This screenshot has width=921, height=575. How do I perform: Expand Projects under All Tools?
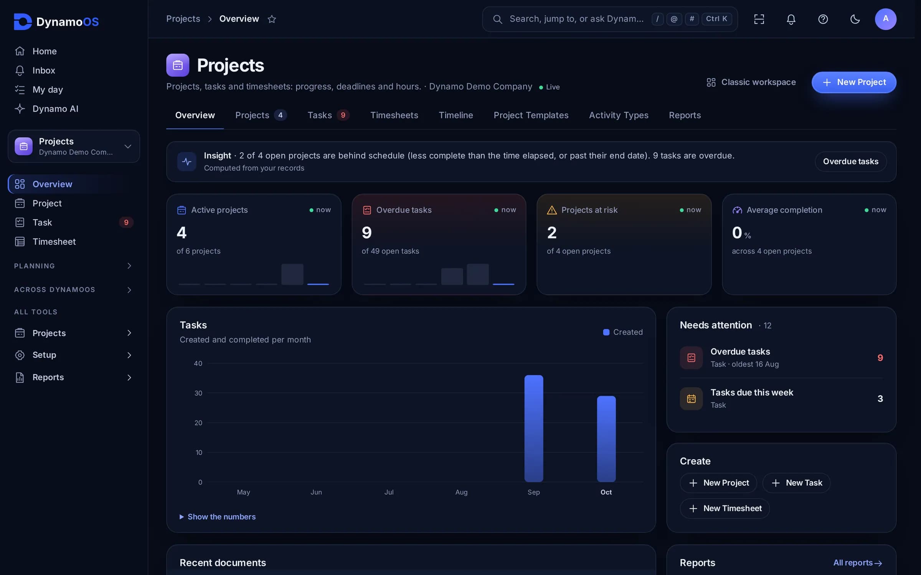coord(74,333)
